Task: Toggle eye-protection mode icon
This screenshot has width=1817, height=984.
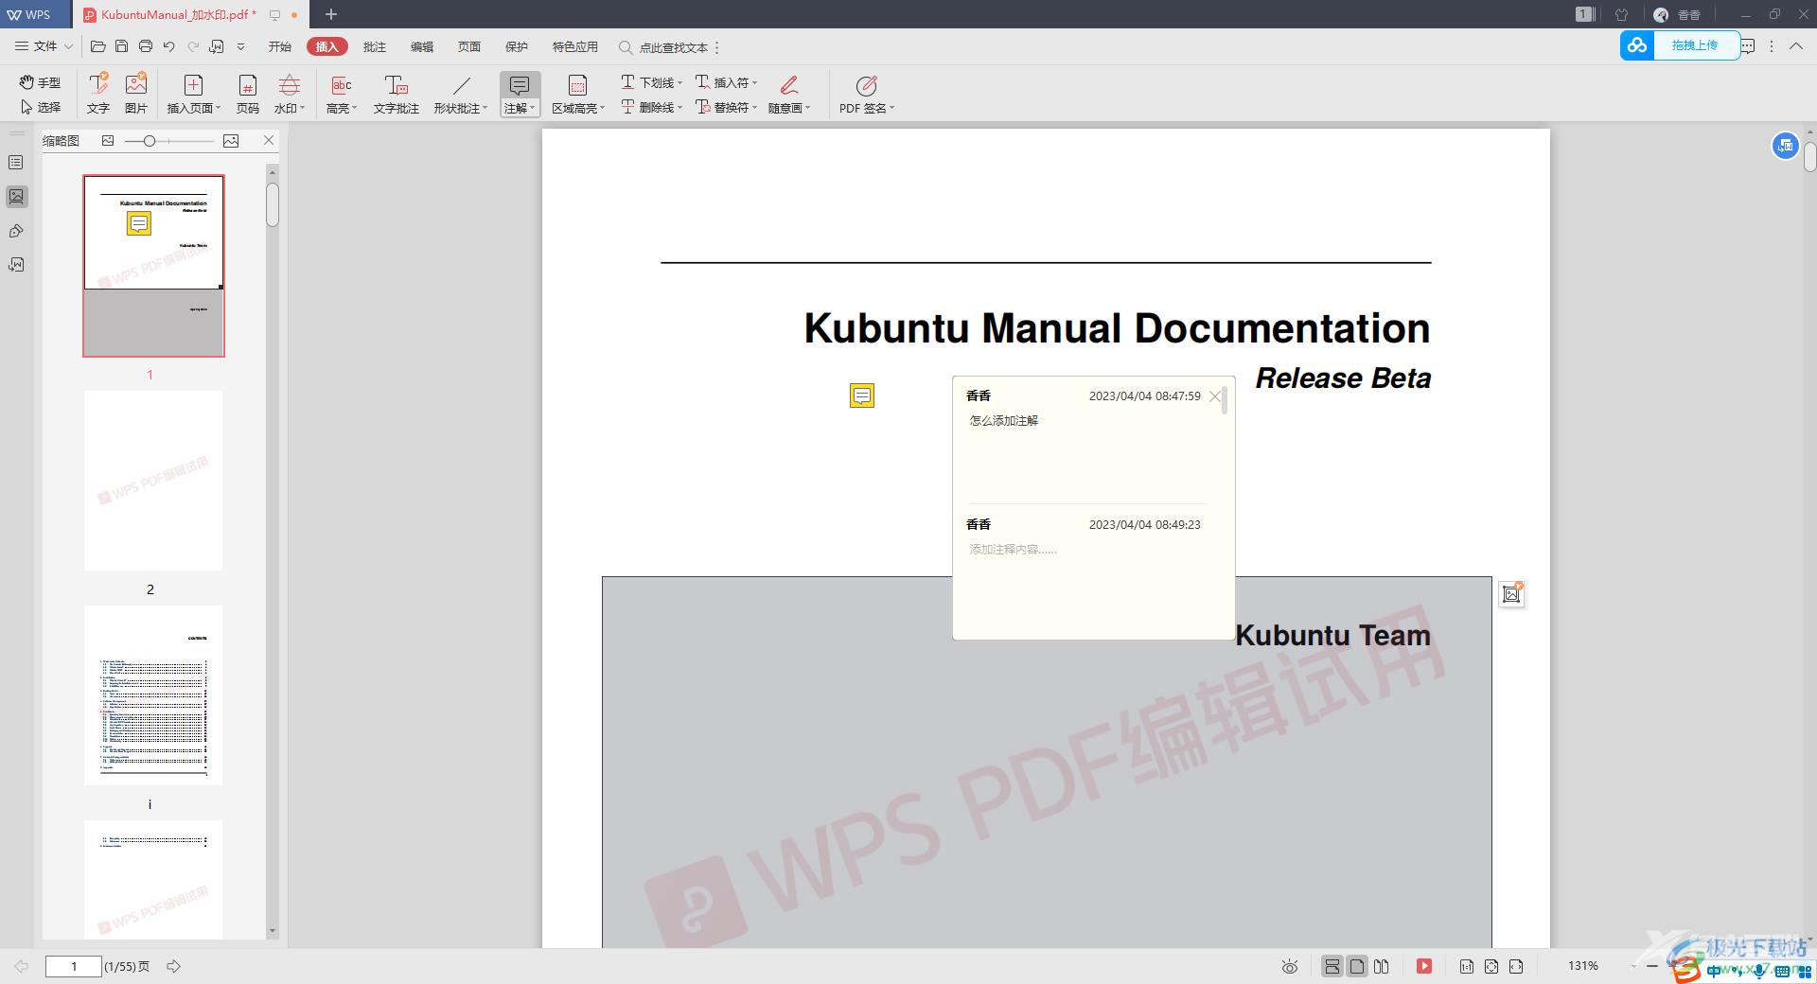Action: [1289, 966]
